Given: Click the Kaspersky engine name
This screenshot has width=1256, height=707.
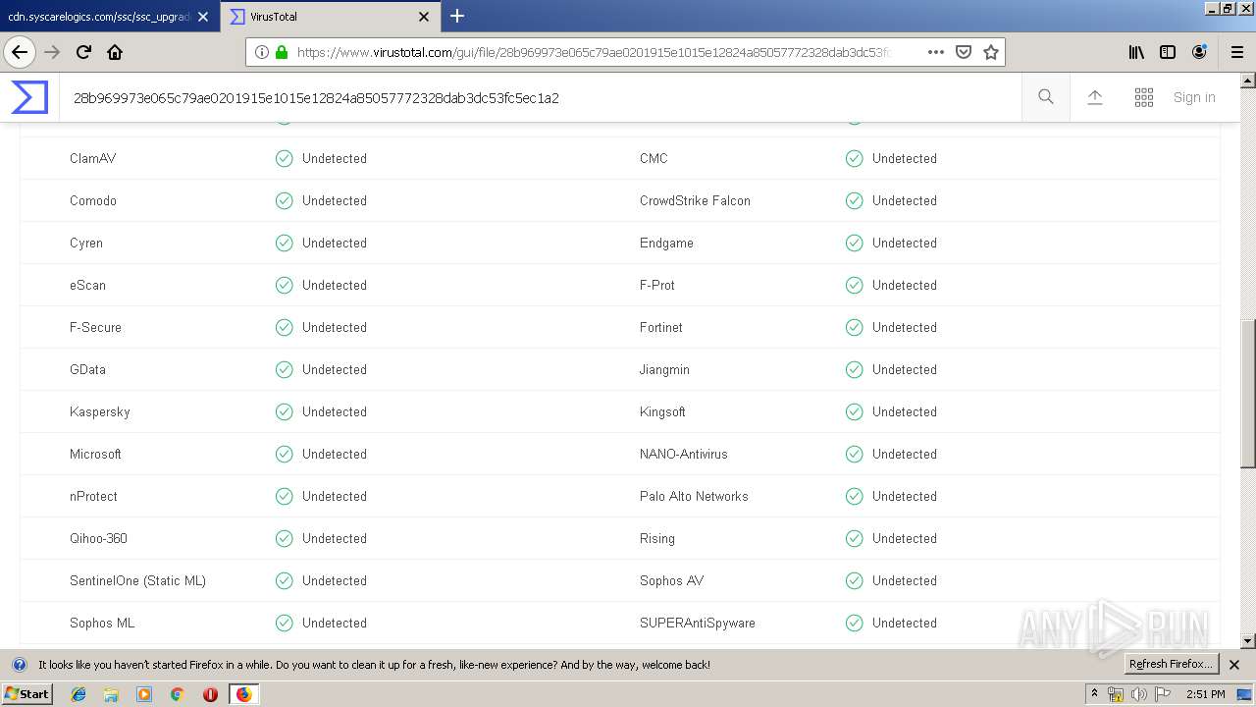Looking at the screenshot, I should [100, 411].
